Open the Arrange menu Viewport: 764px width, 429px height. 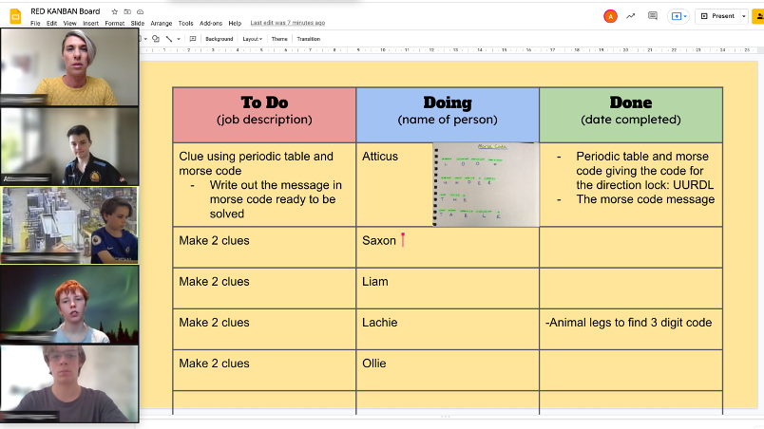click(162, 24)
